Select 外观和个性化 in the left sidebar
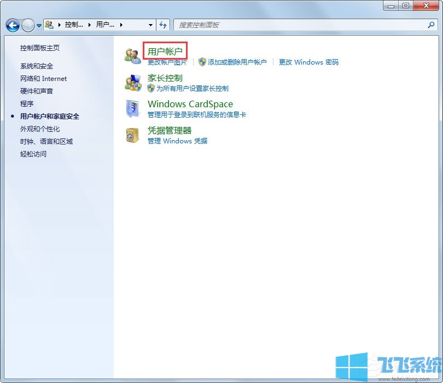This screenshot has width=443, height=383. 39,129
